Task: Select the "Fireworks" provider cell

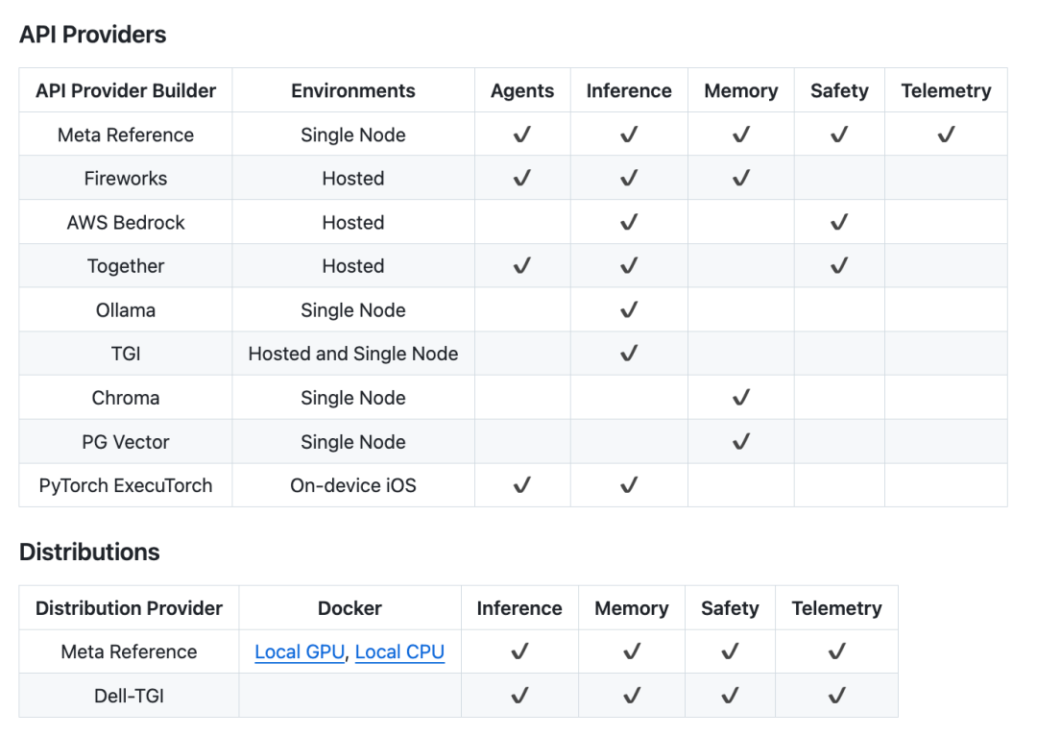Action: (126, 178)
